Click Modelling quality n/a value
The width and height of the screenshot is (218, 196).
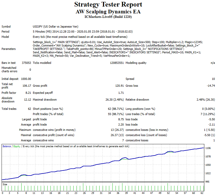pyautogui.click(x=213, y=63)
